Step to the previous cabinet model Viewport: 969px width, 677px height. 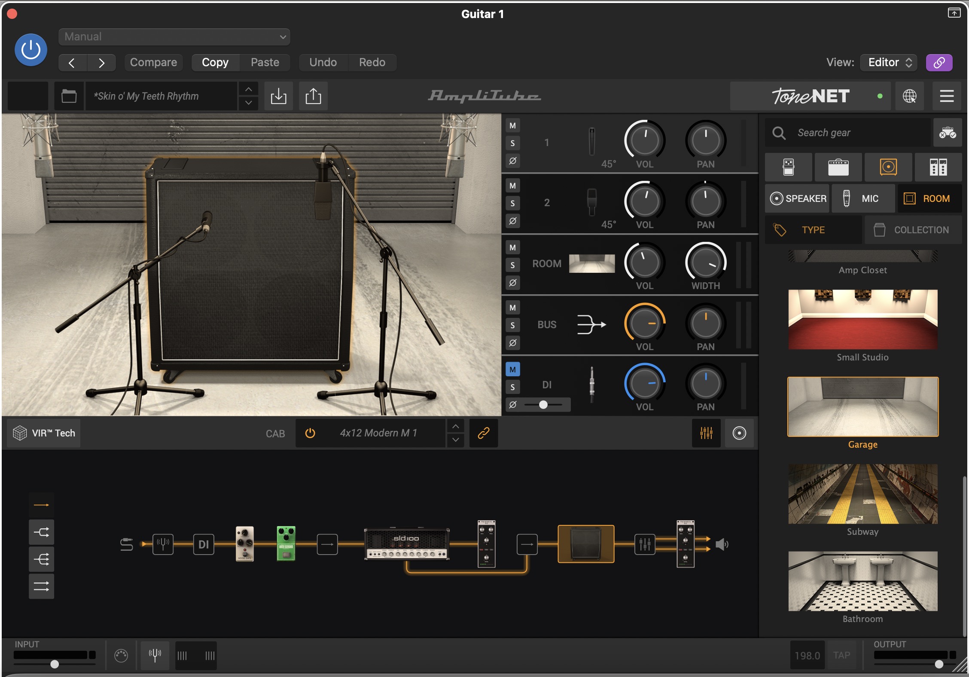tap(456, 426)
